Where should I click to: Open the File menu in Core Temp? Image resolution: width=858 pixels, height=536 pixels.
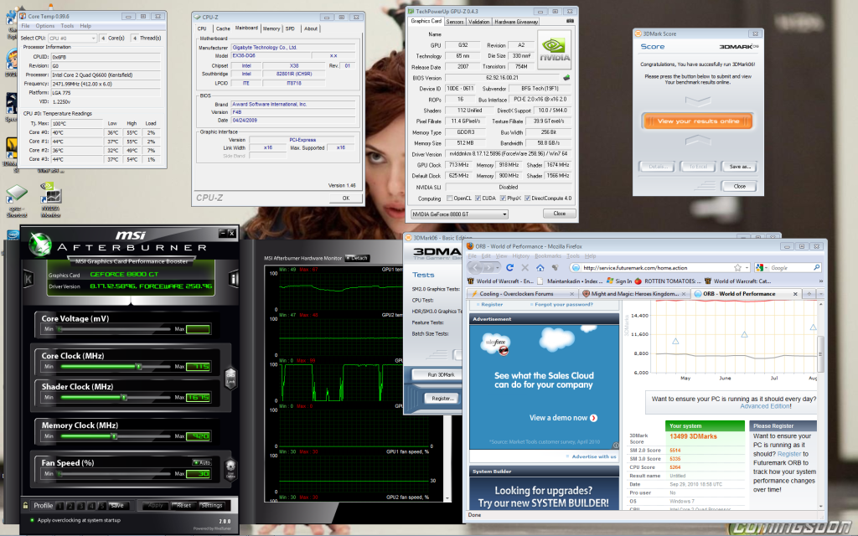[26, 26]
